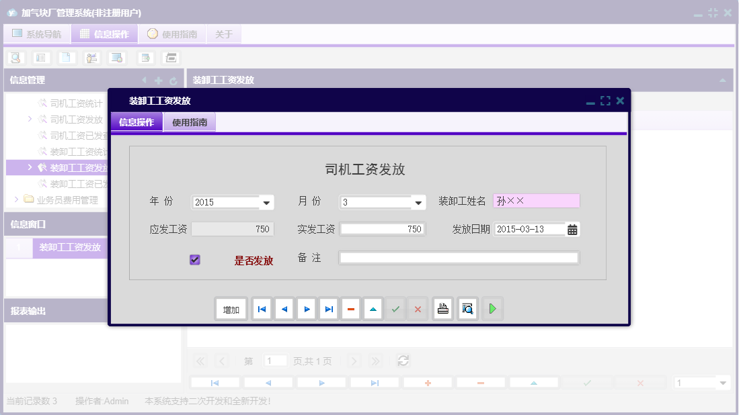
Task: Click the print icon in the dialog
Action: 442,309
